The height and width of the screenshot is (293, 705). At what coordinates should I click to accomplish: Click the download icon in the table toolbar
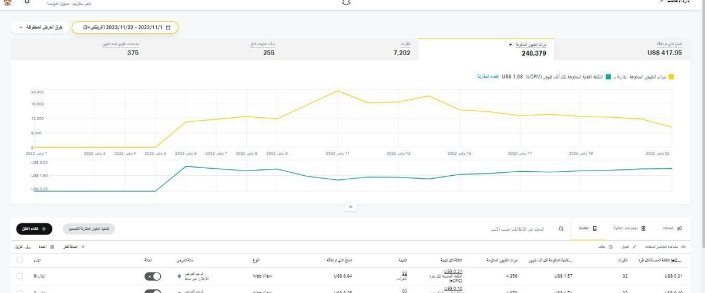tap(27, 247)
